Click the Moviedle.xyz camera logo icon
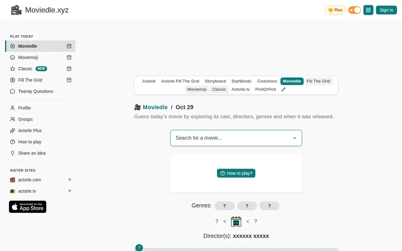402x251 pixels. pos(16,10)
